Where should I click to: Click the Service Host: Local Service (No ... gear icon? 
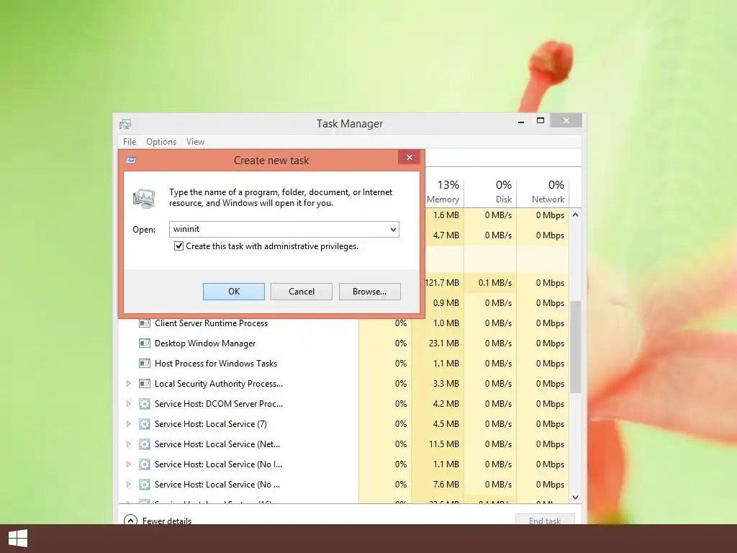(144, 485)
